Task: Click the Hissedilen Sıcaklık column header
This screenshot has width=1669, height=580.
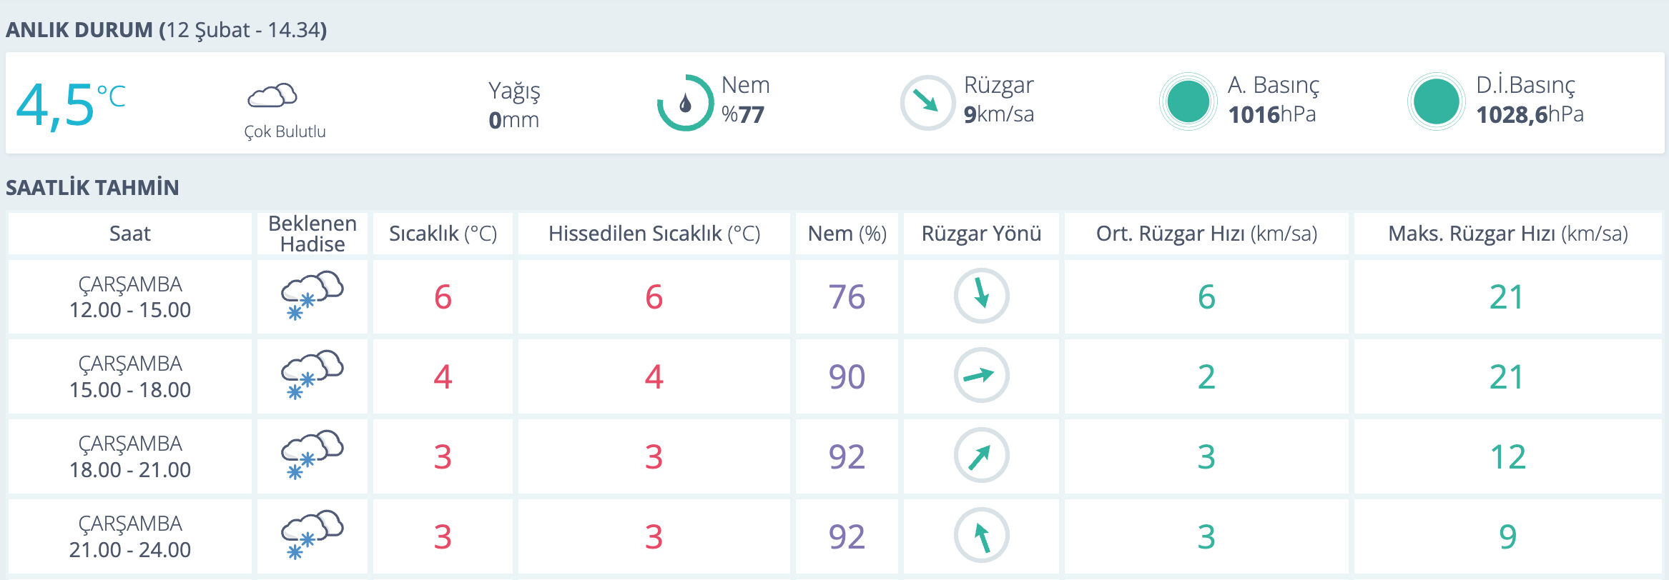Action: [654, 234]
